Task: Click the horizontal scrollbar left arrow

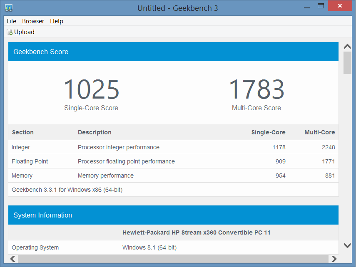Action: click(x=13, y=259)
